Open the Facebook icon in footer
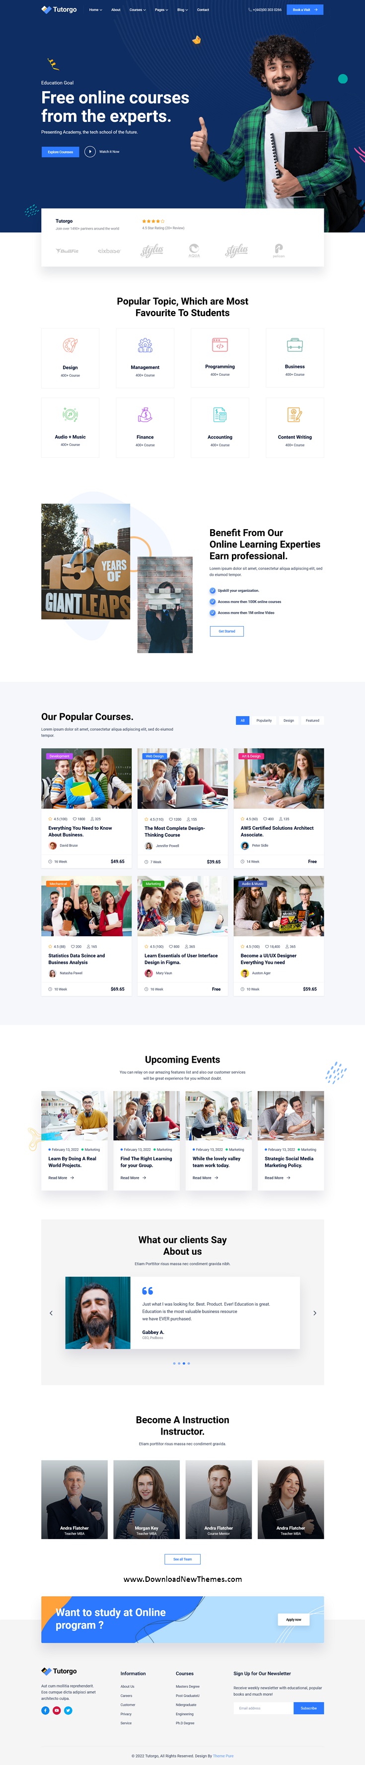The image size is (365, 1765). tap(45, 1710)
